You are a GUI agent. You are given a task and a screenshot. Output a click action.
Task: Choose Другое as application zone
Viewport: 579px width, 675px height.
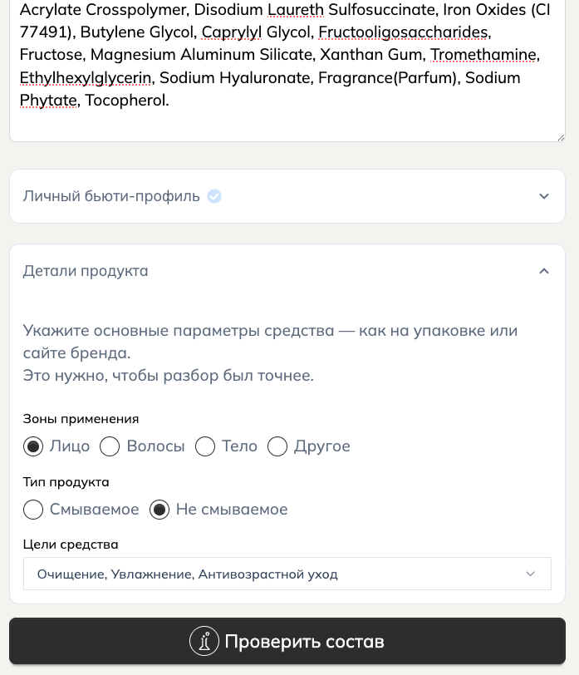[277, 446]
